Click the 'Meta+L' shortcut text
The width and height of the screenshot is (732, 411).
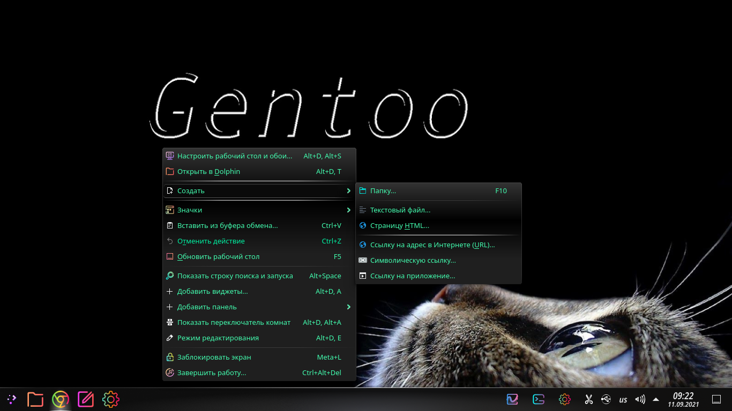(329, 357)
